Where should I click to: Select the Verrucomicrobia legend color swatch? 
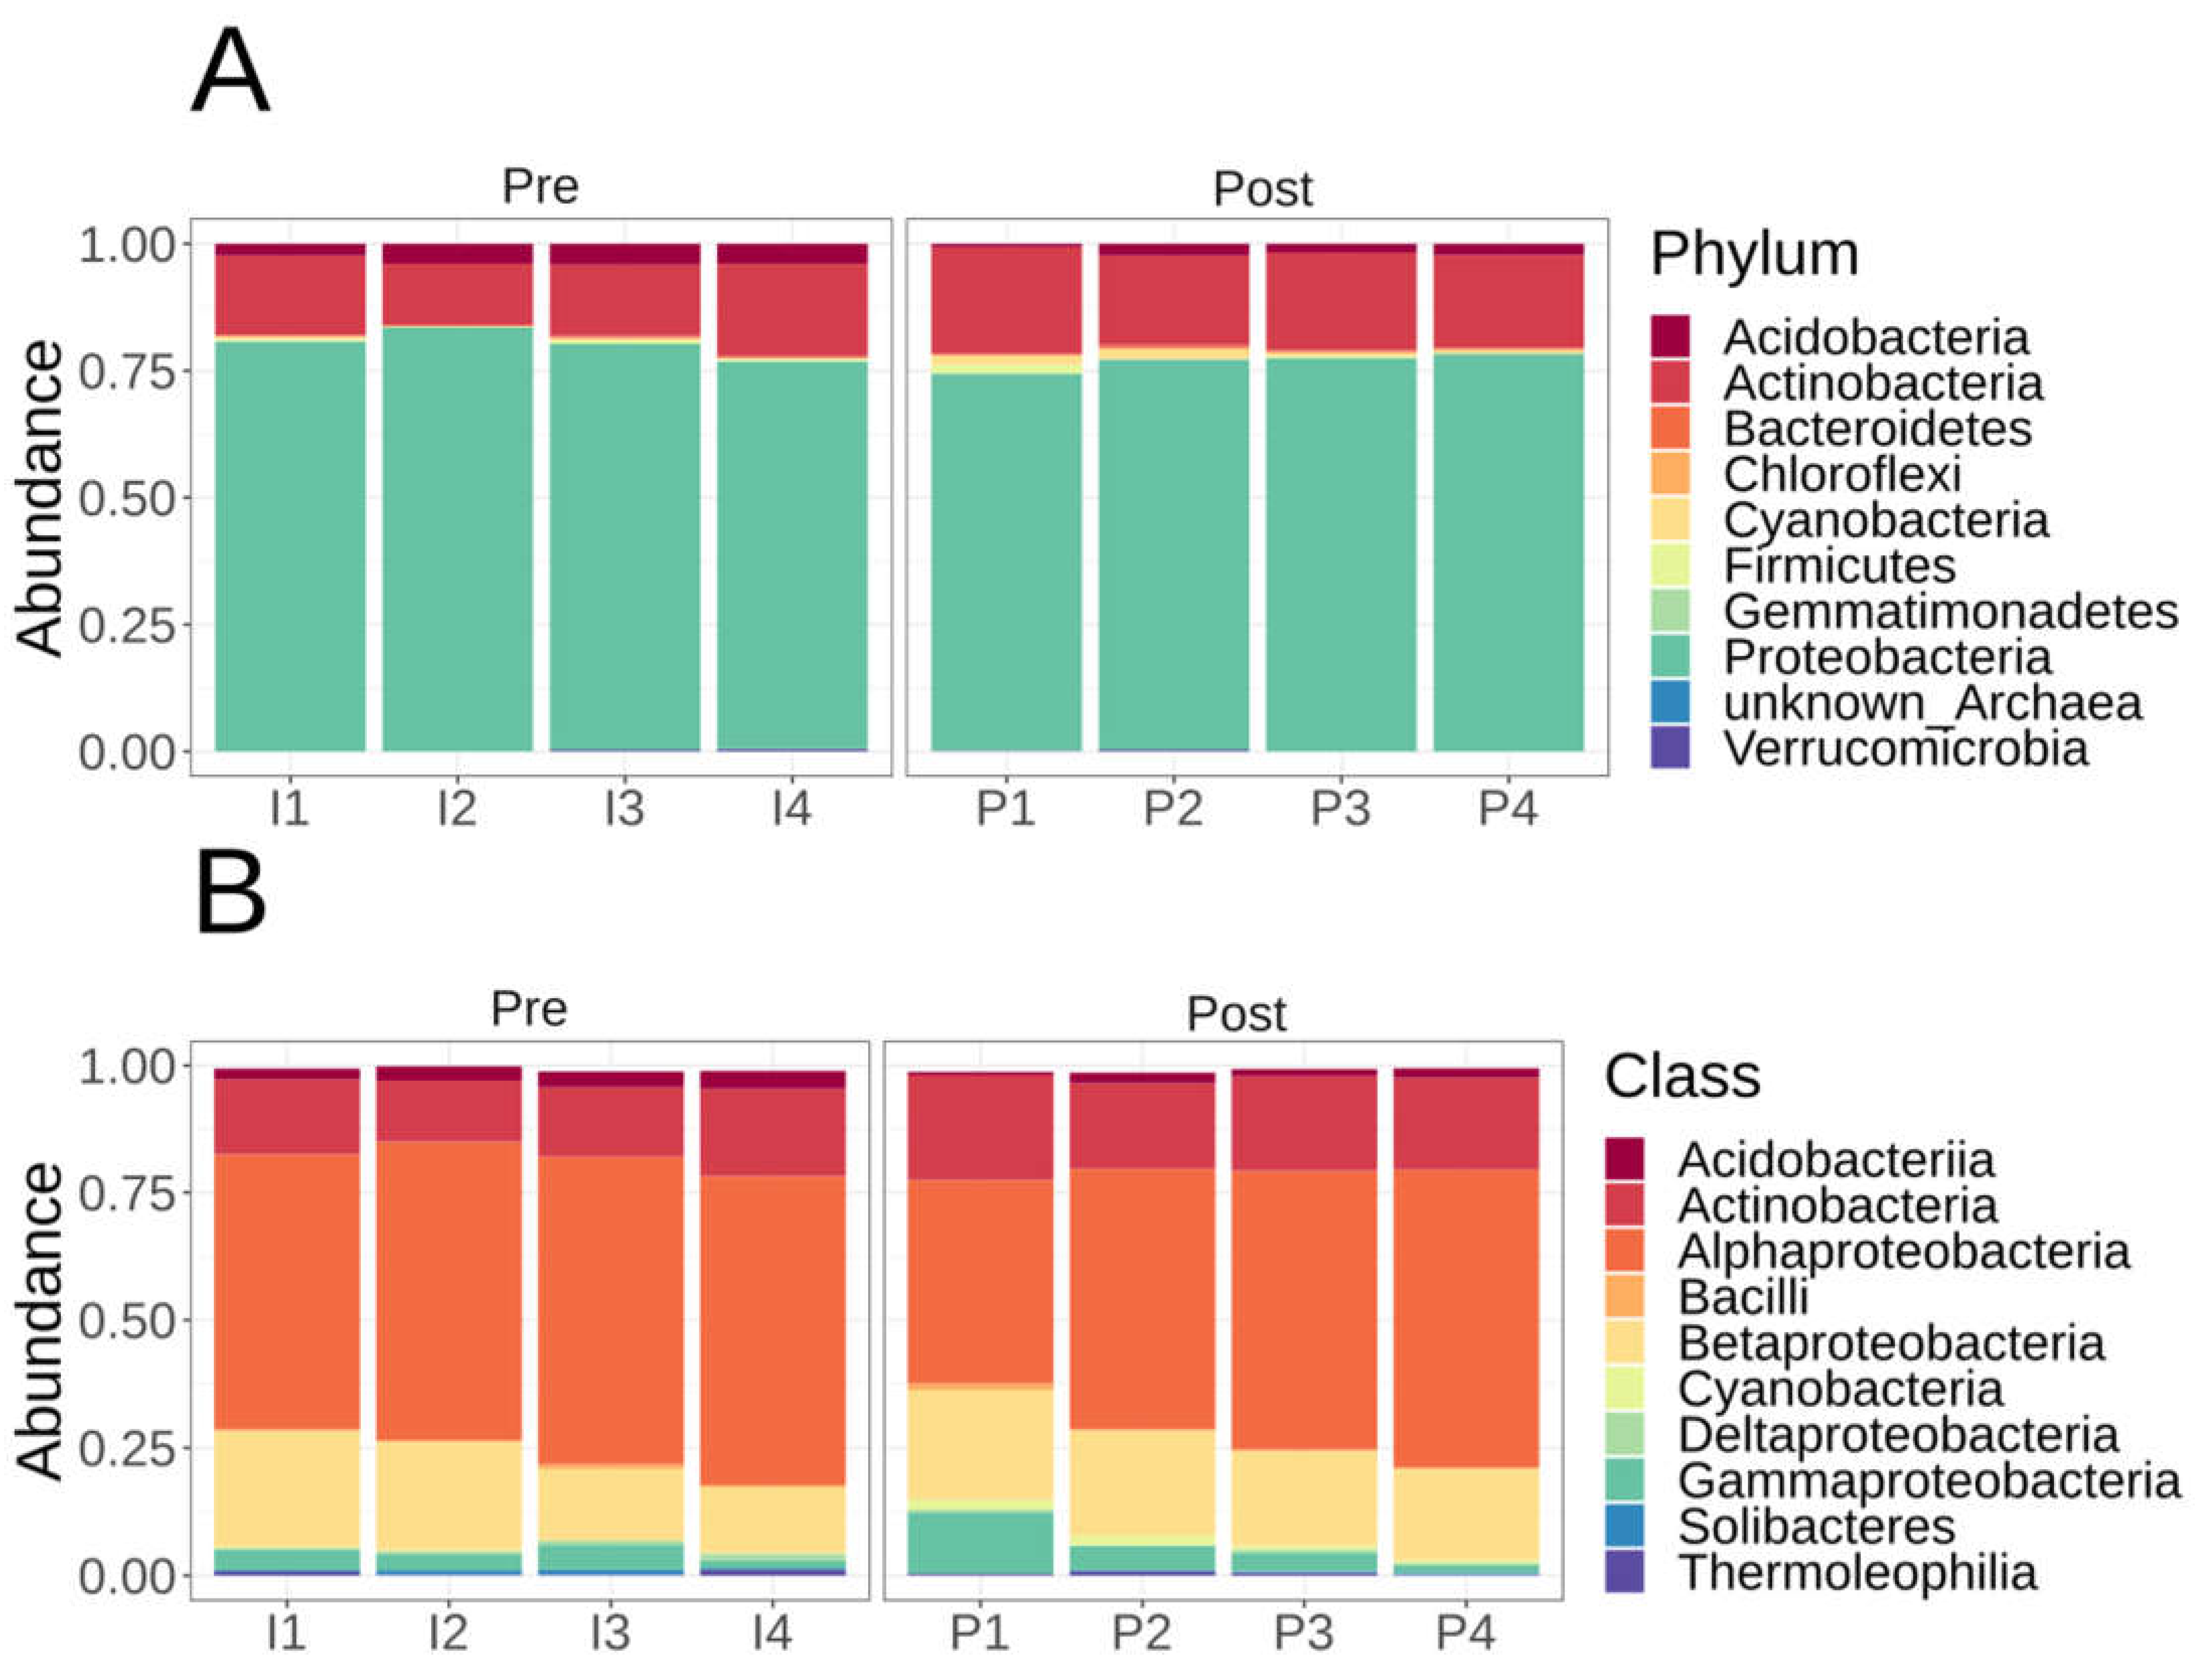(x=1669, y=747)
